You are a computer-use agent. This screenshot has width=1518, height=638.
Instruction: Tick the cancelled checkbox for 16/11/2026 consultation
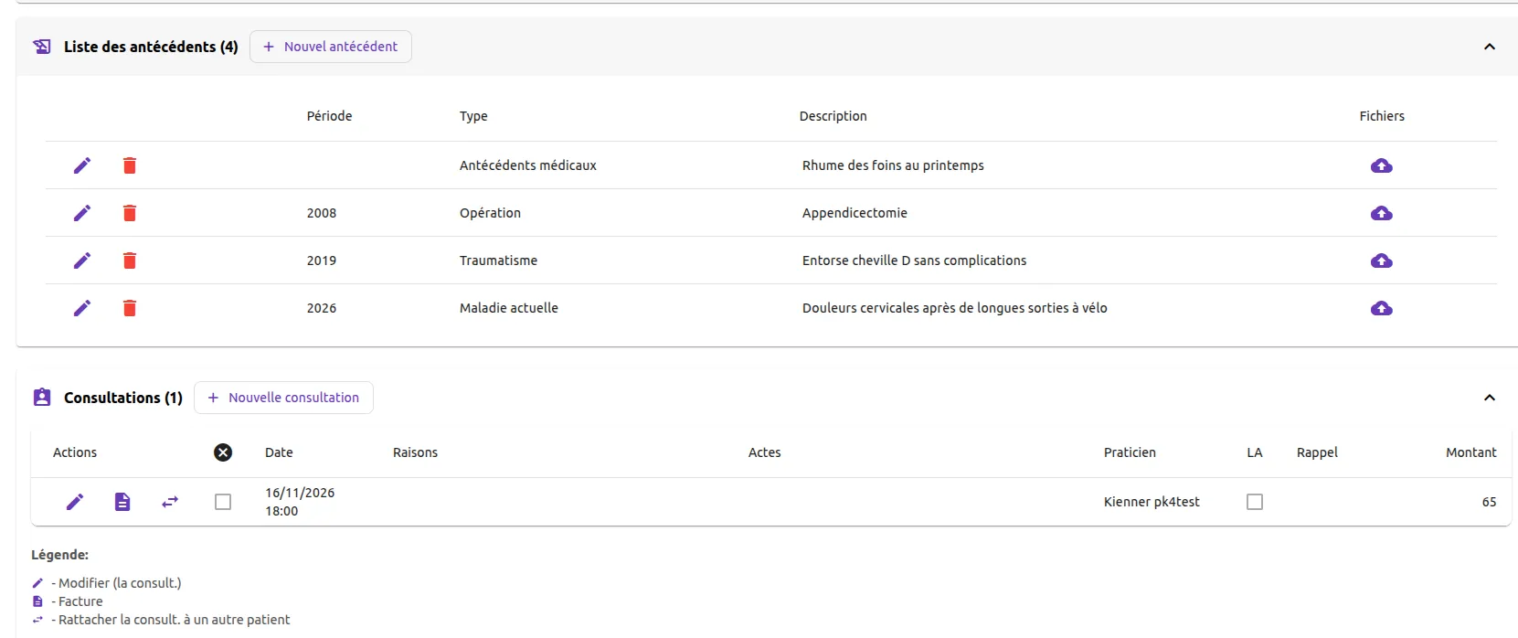pos(223,502)
